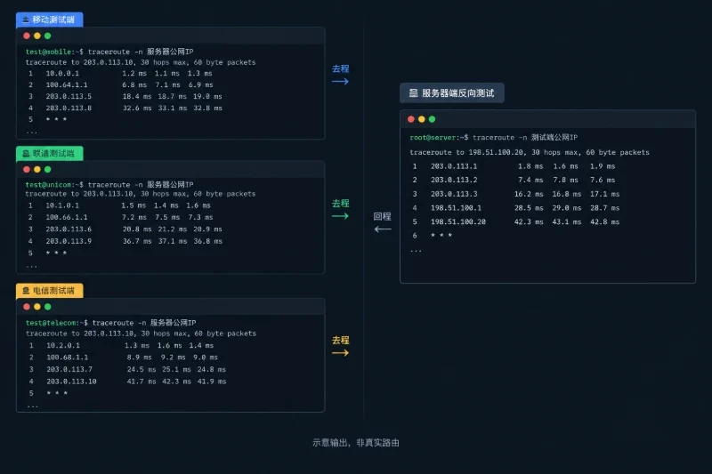Click the yellow dot in the test@mobile terminal
712x474 pixels.
37,36
